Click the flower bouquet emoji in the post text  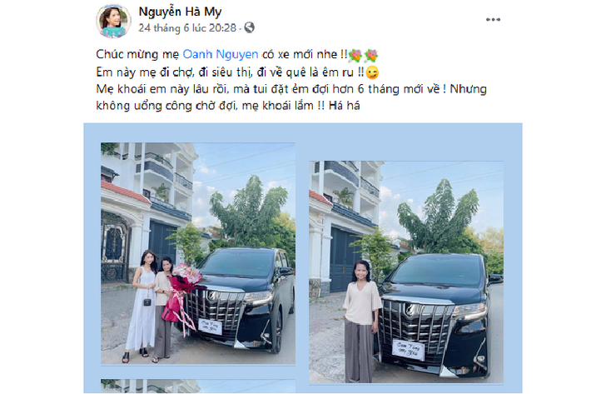point(355,56)
